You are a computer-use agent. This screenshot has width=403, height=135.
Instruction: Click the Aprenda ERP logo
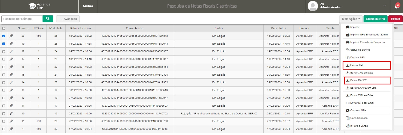pyautogui.click(x=39, y=6)
